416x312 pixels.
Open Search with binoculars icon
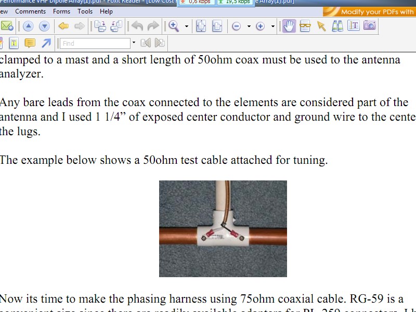click(337, 26)
